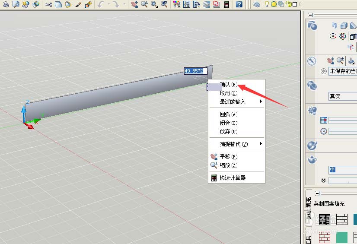
Task: Click the Block Editor lightning icon
Action: click(x=88, y=4)
